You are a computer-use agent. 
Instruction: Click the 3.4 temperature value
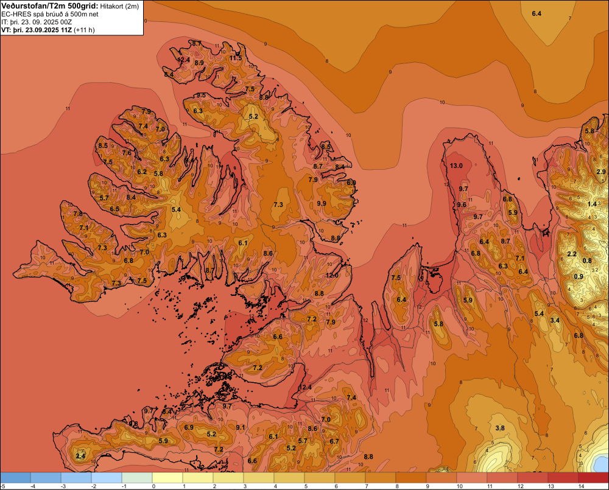click(x=555, y=320)
